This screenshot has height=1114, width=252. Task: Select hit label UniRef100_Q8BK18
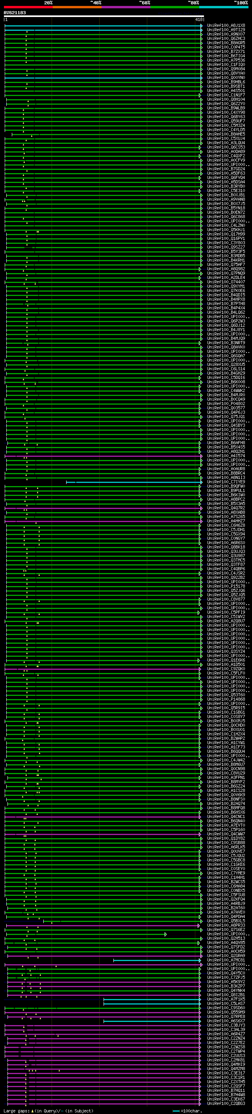coord(226,547)
